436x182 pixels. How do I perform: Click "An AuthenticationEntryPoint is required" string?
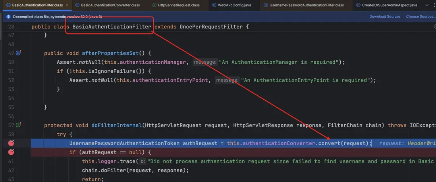(x=305, y=80)
